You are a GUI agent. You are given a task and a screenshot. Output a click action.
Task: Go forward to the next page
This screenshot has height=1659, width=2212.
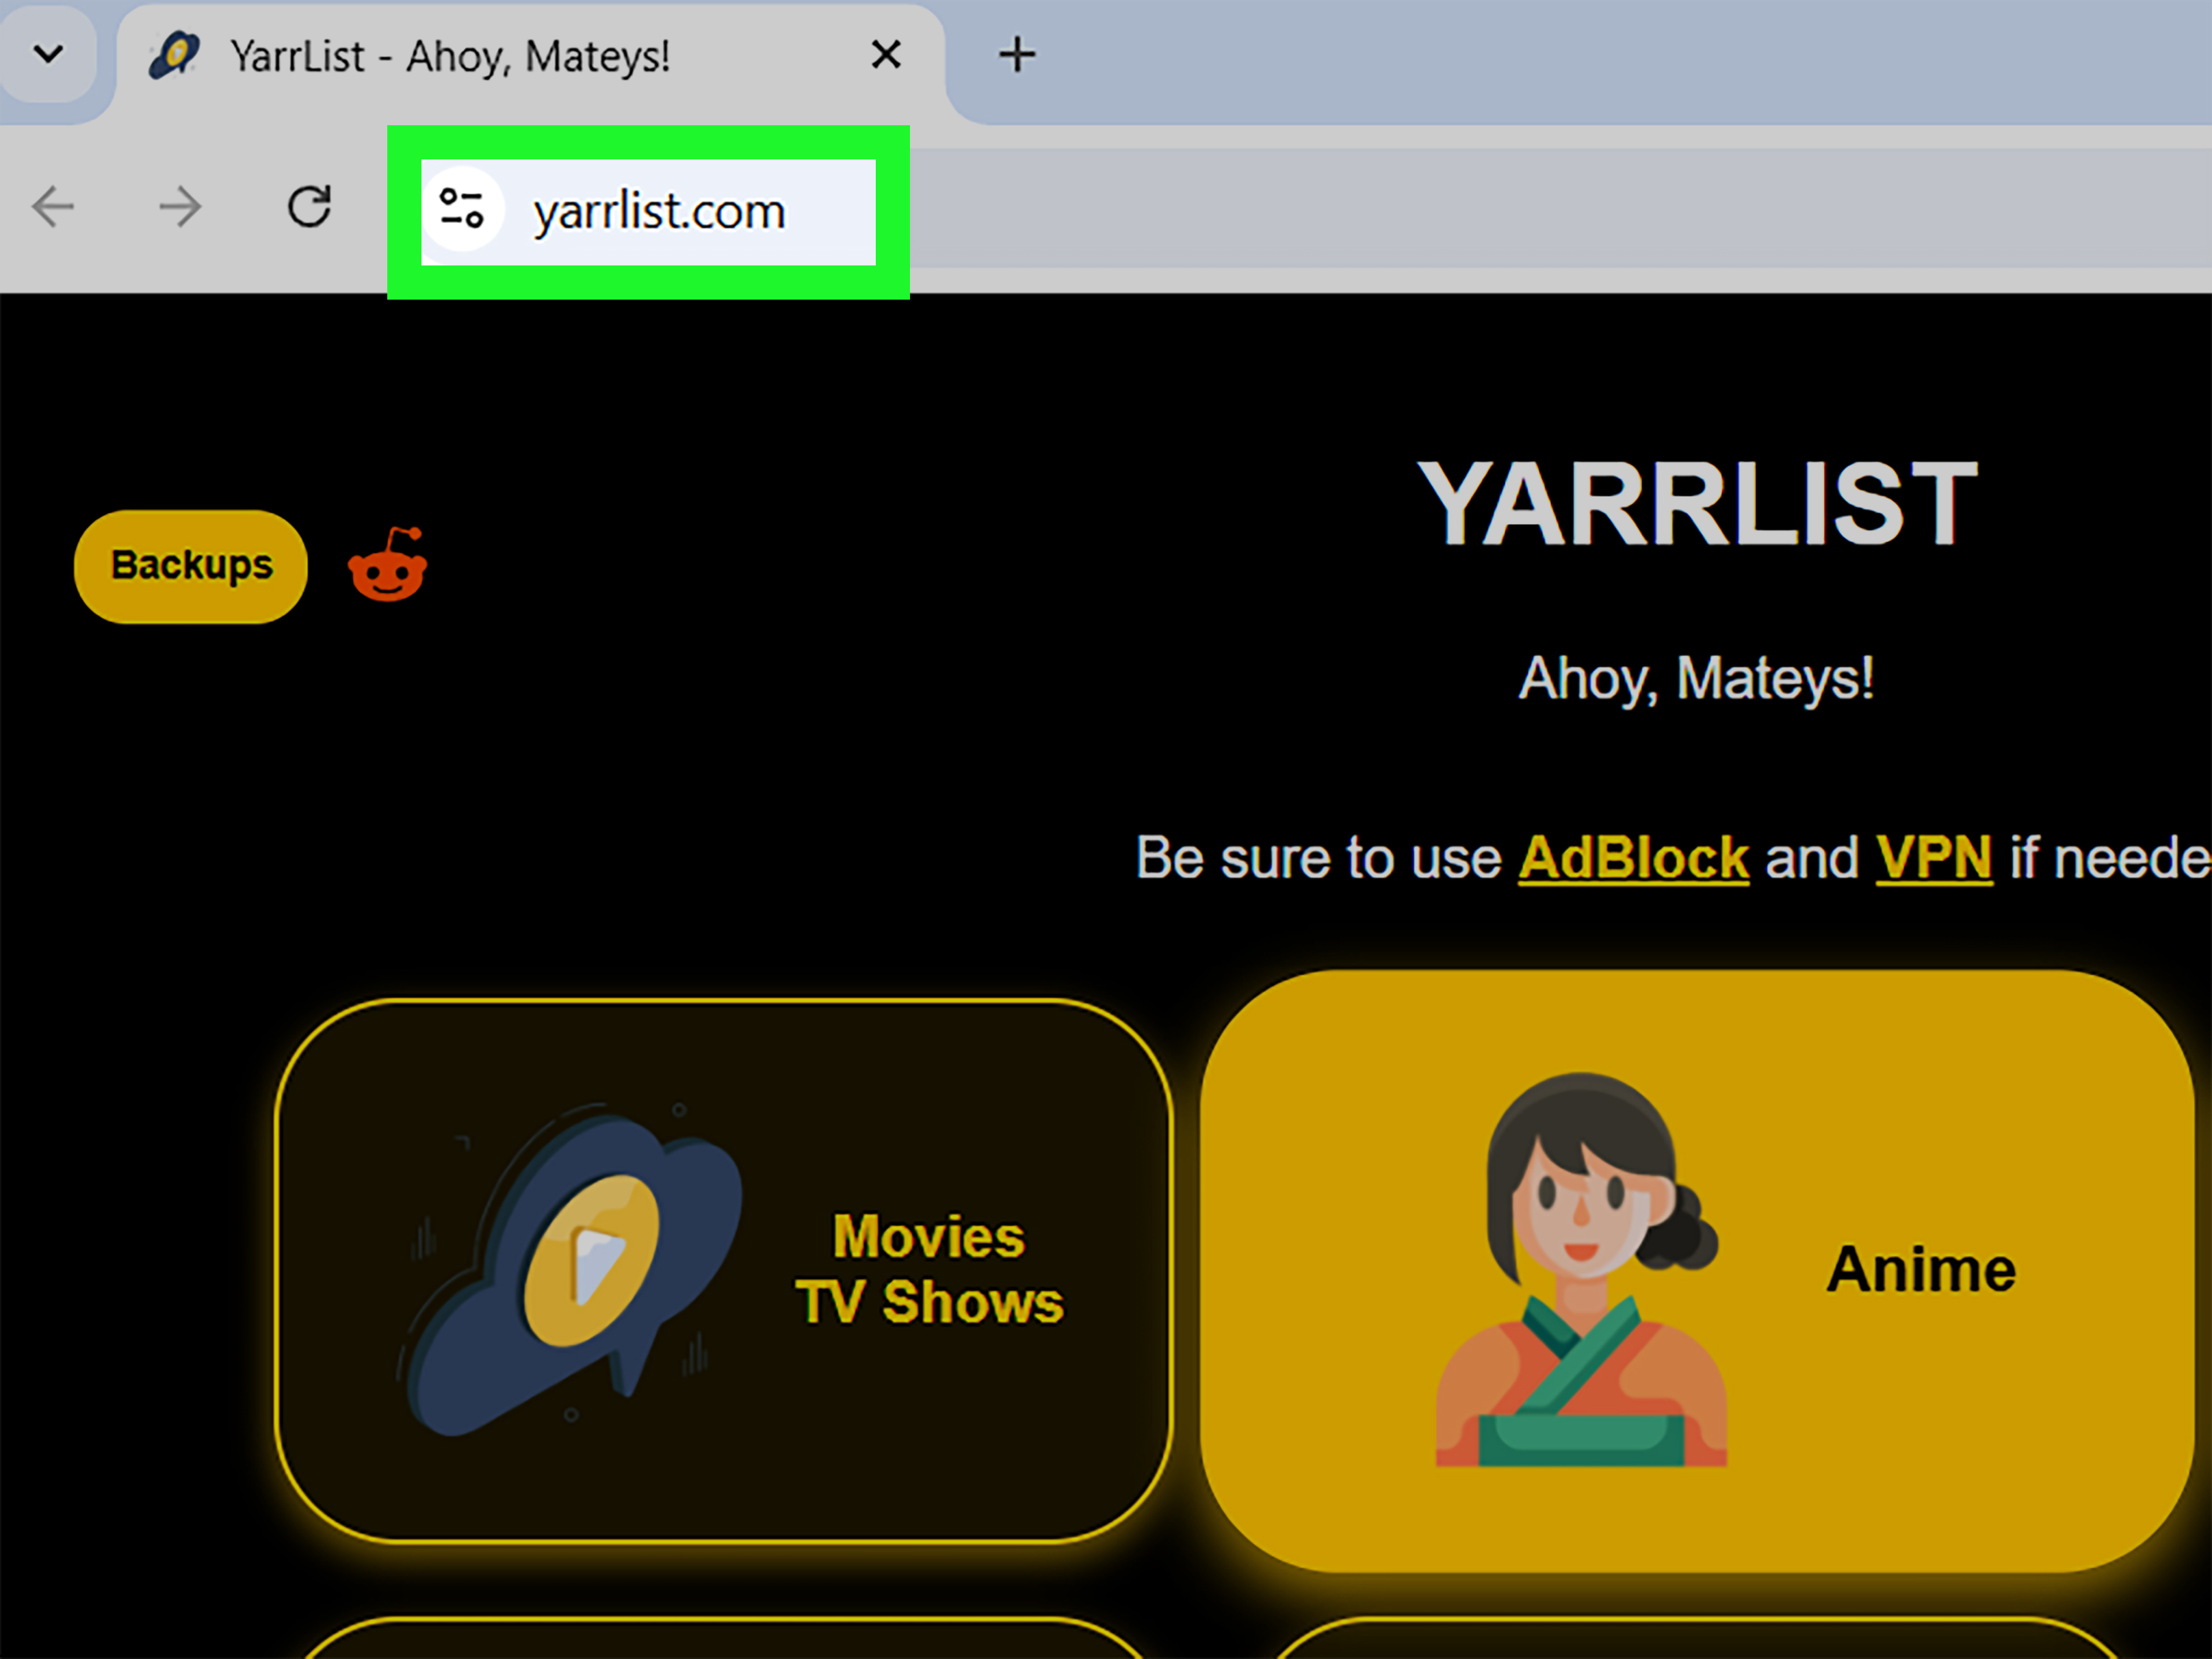coord(180,207)
